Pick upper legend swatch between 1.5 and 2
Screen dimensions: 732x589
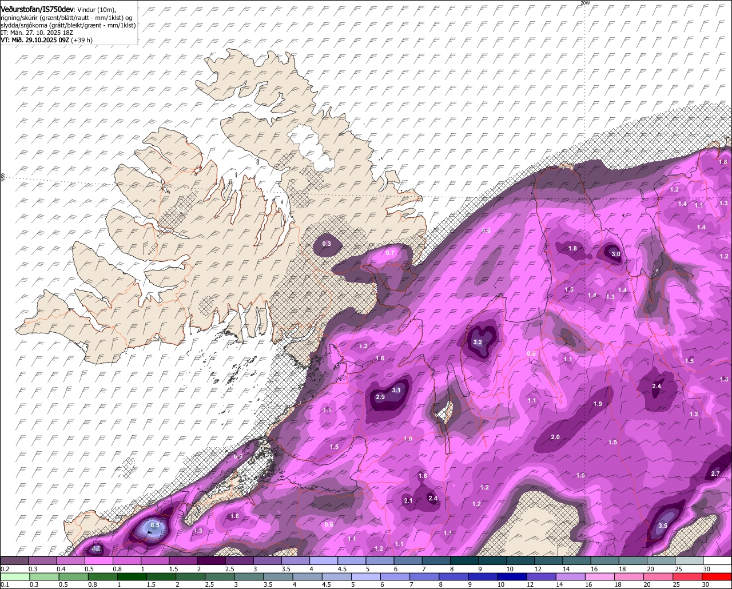click(183, 561)
